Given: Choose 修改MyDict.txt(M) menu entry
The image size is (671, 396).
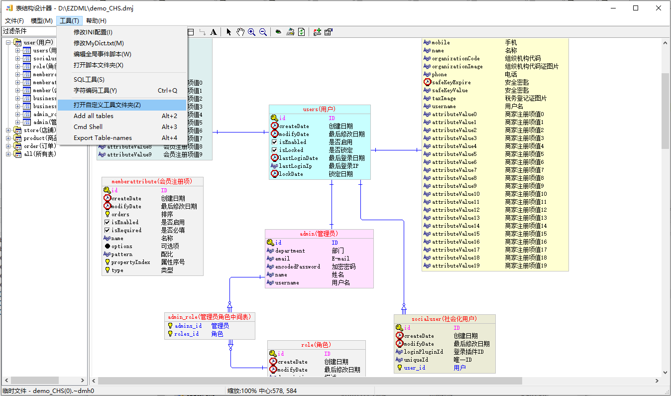Looking at the screenshot, I should [x=122, y=43].
